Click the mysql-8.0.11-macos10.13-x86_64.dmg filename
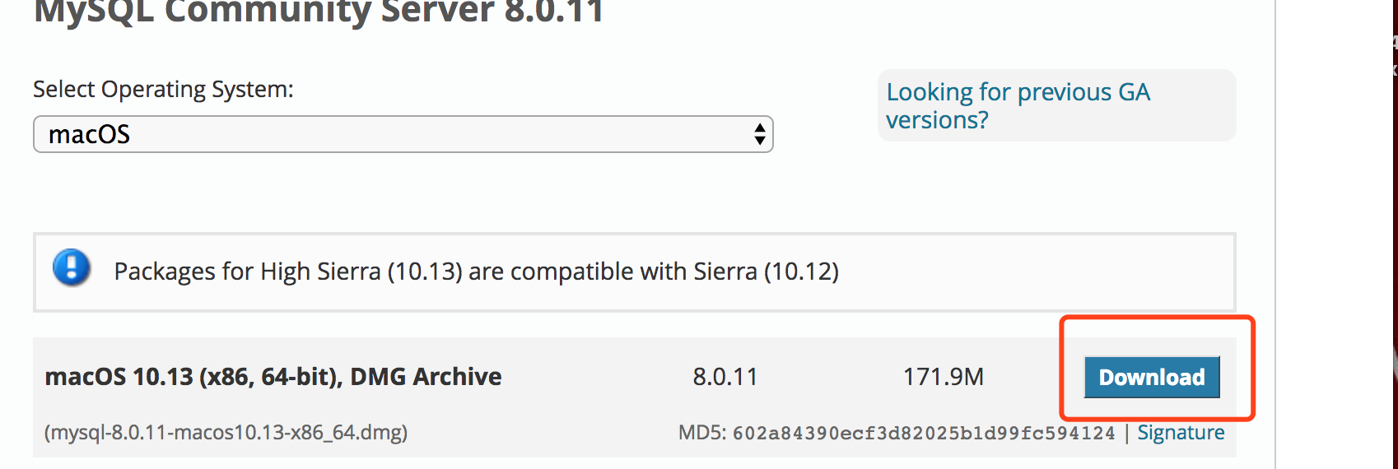The width and height of the screenshot is (1398, 469). pos(226,433)
